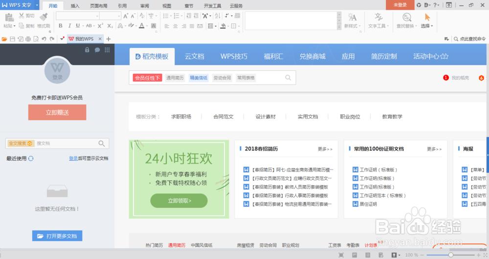Viewport: 489px width, 259px height.
Task: Click the clear formatting eraser icon
Action: pos(142,16)
